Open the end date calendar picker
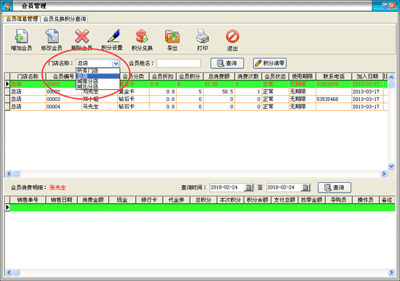 [305, 188]
